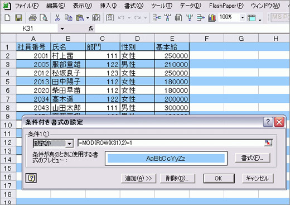Open the 編集(E) menu
Viewport: 290px width, 205px height.
[x=56, y=6]
